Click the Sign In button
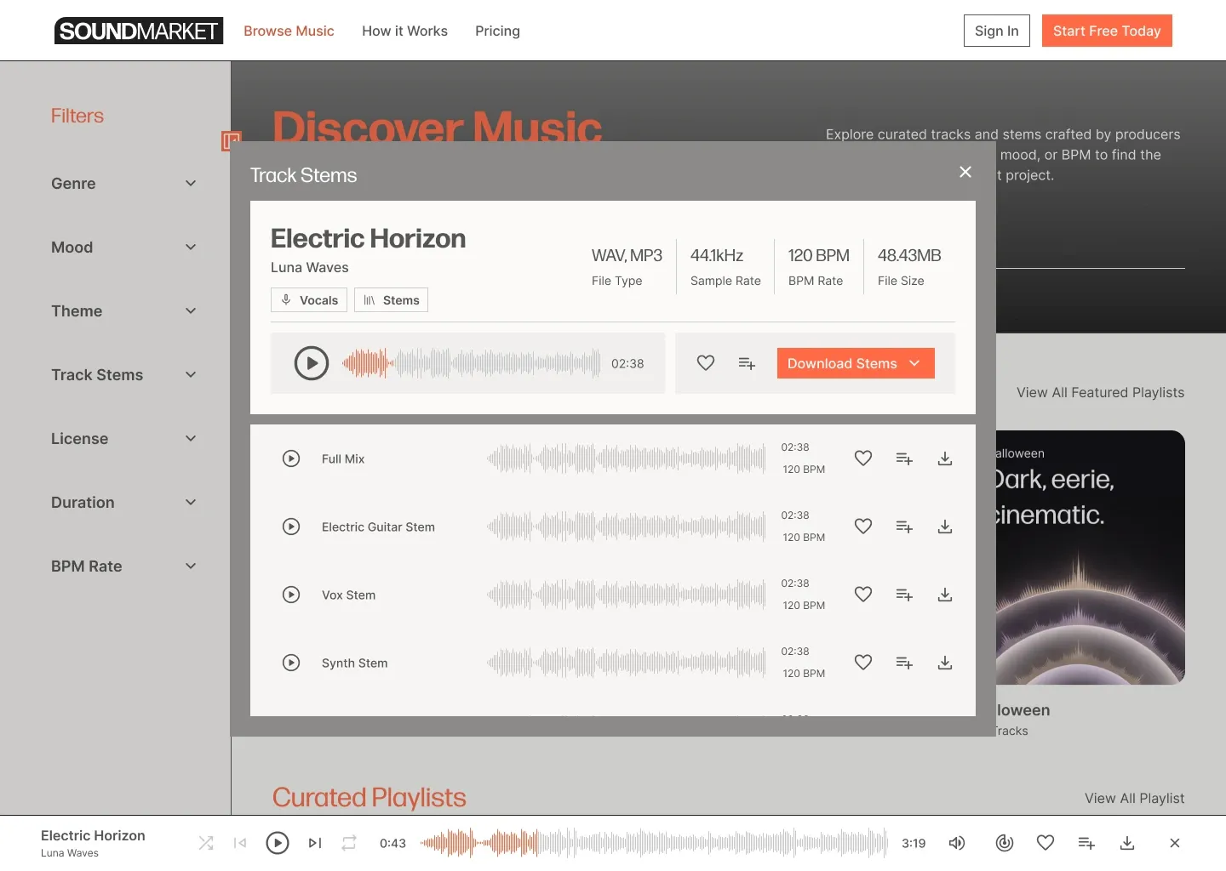 [x=997, y=31]
